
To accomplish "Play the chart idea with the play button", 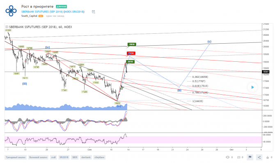I will (252, 87).
